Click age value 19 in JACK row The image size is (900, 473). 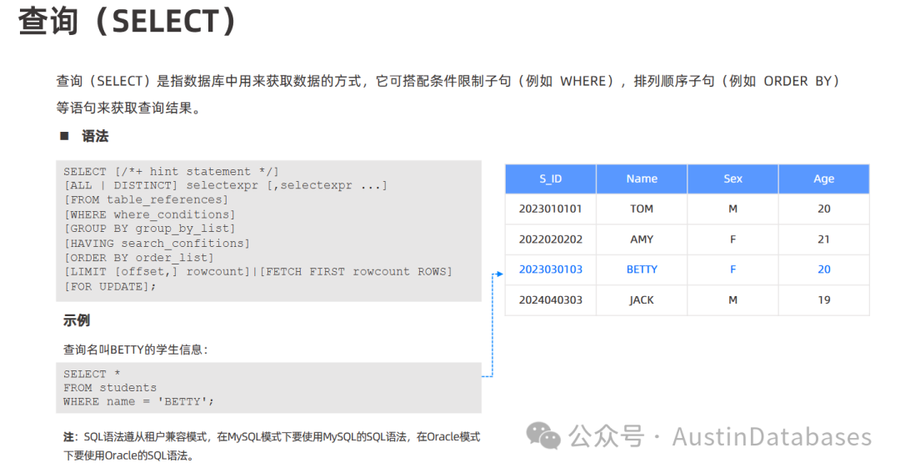823,299
